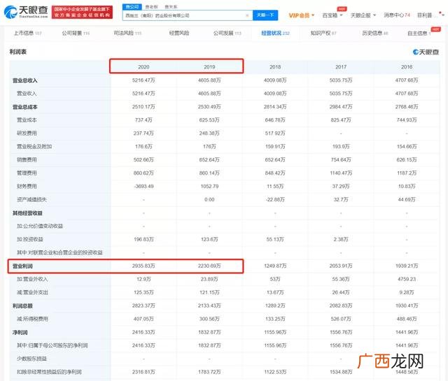Click 研发费用 value 517.92万 for 2018

(275, 134)
